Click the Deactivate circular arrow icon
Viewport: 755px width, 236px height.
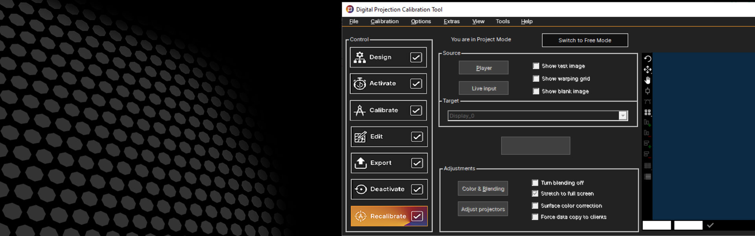coord(360,189)
